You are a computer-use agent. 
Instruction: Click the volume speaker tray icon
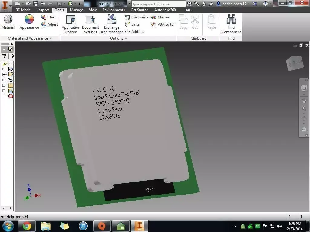point(279,226)
